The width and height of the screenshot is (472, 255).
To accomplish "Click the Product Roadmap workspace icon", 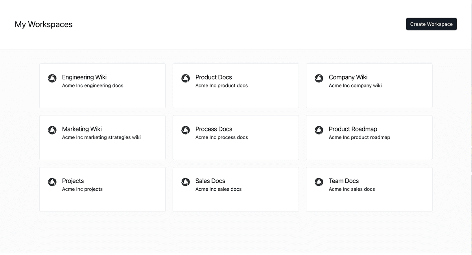I will click(319, 130).
